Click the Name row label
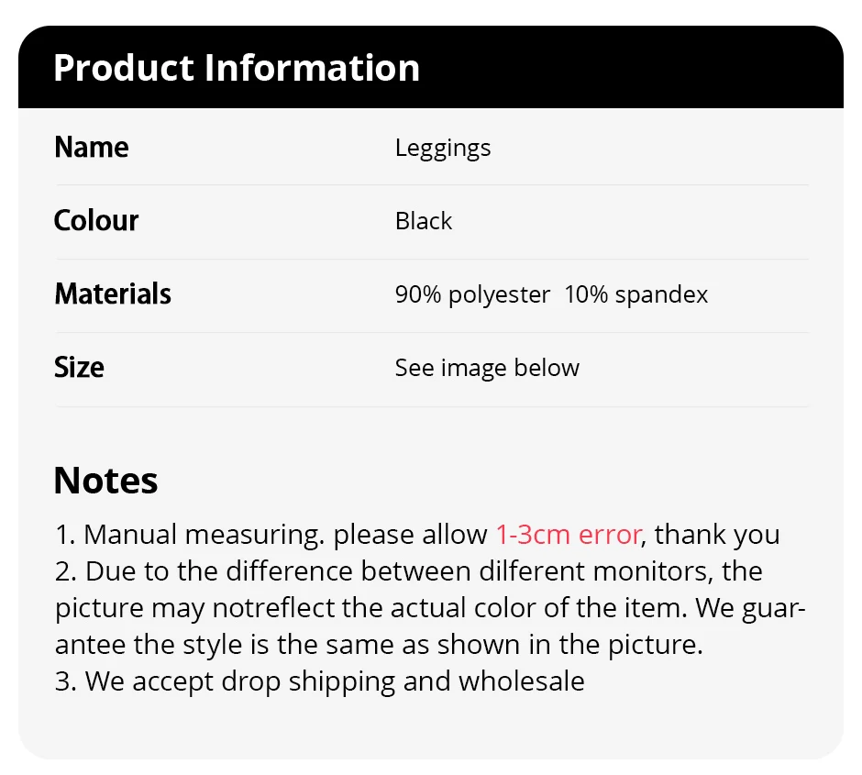 tap(92, 148)
